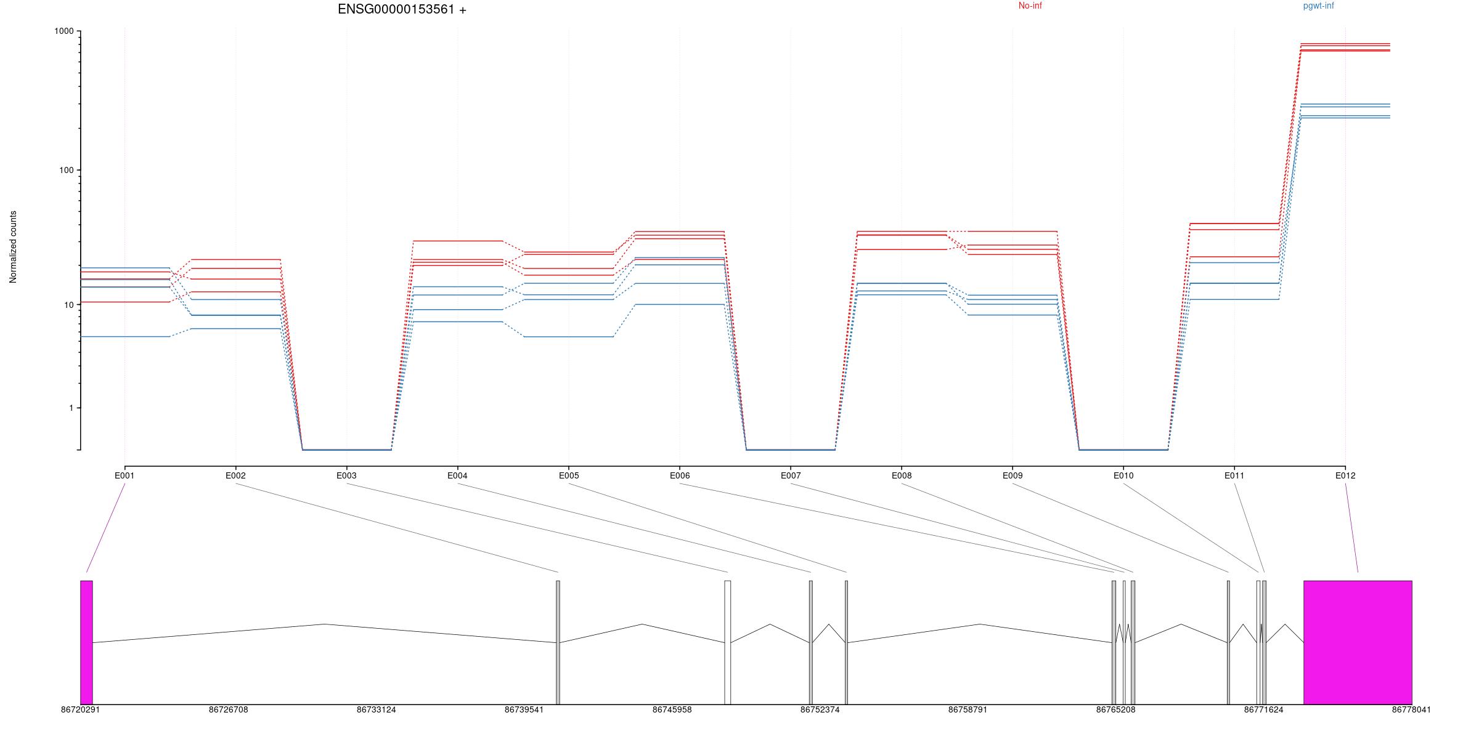1479x739 pixels.
Task: Click the E006 exon label
Action: pos(680,475)
